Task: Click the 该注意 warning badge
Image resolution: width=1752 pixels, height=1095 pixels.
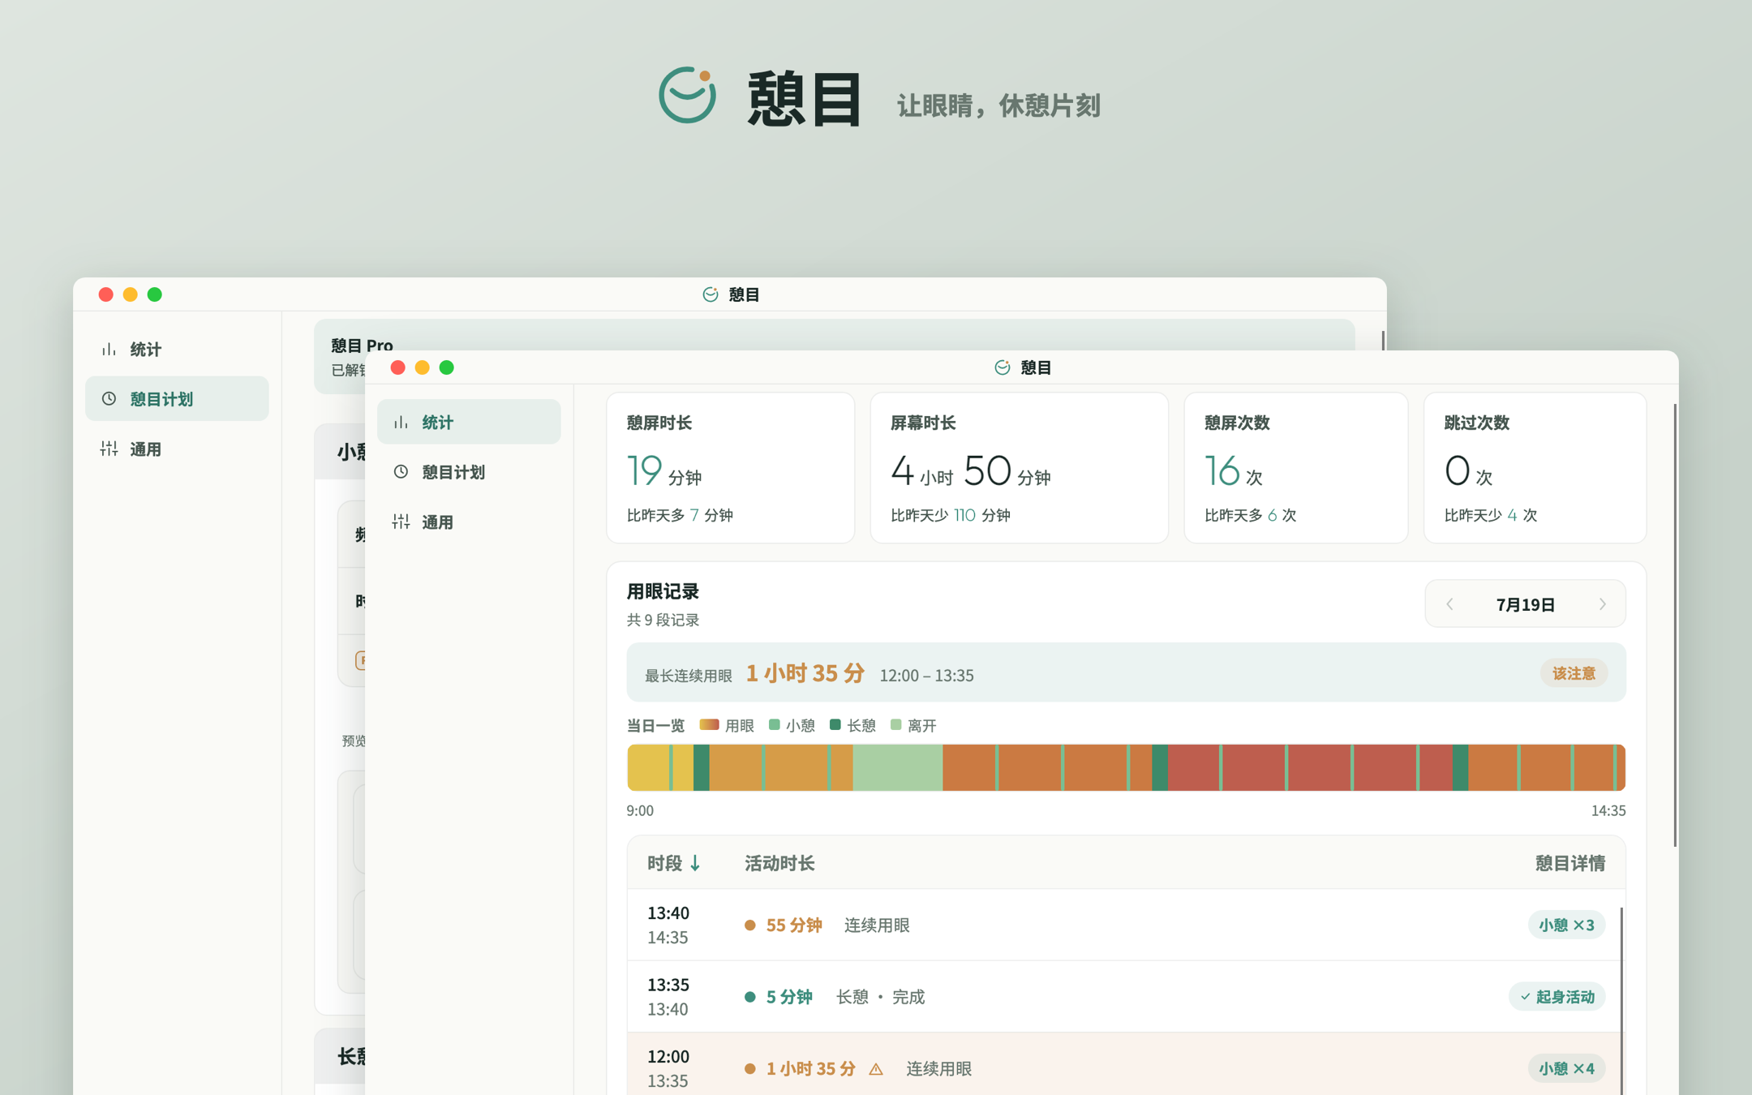Action: [1574, 673]
